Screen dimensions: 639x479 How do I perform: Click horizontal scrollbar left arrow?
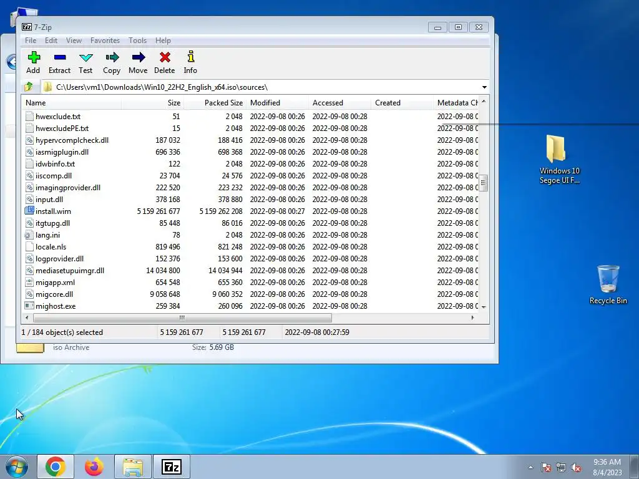[x=27, y=317]
